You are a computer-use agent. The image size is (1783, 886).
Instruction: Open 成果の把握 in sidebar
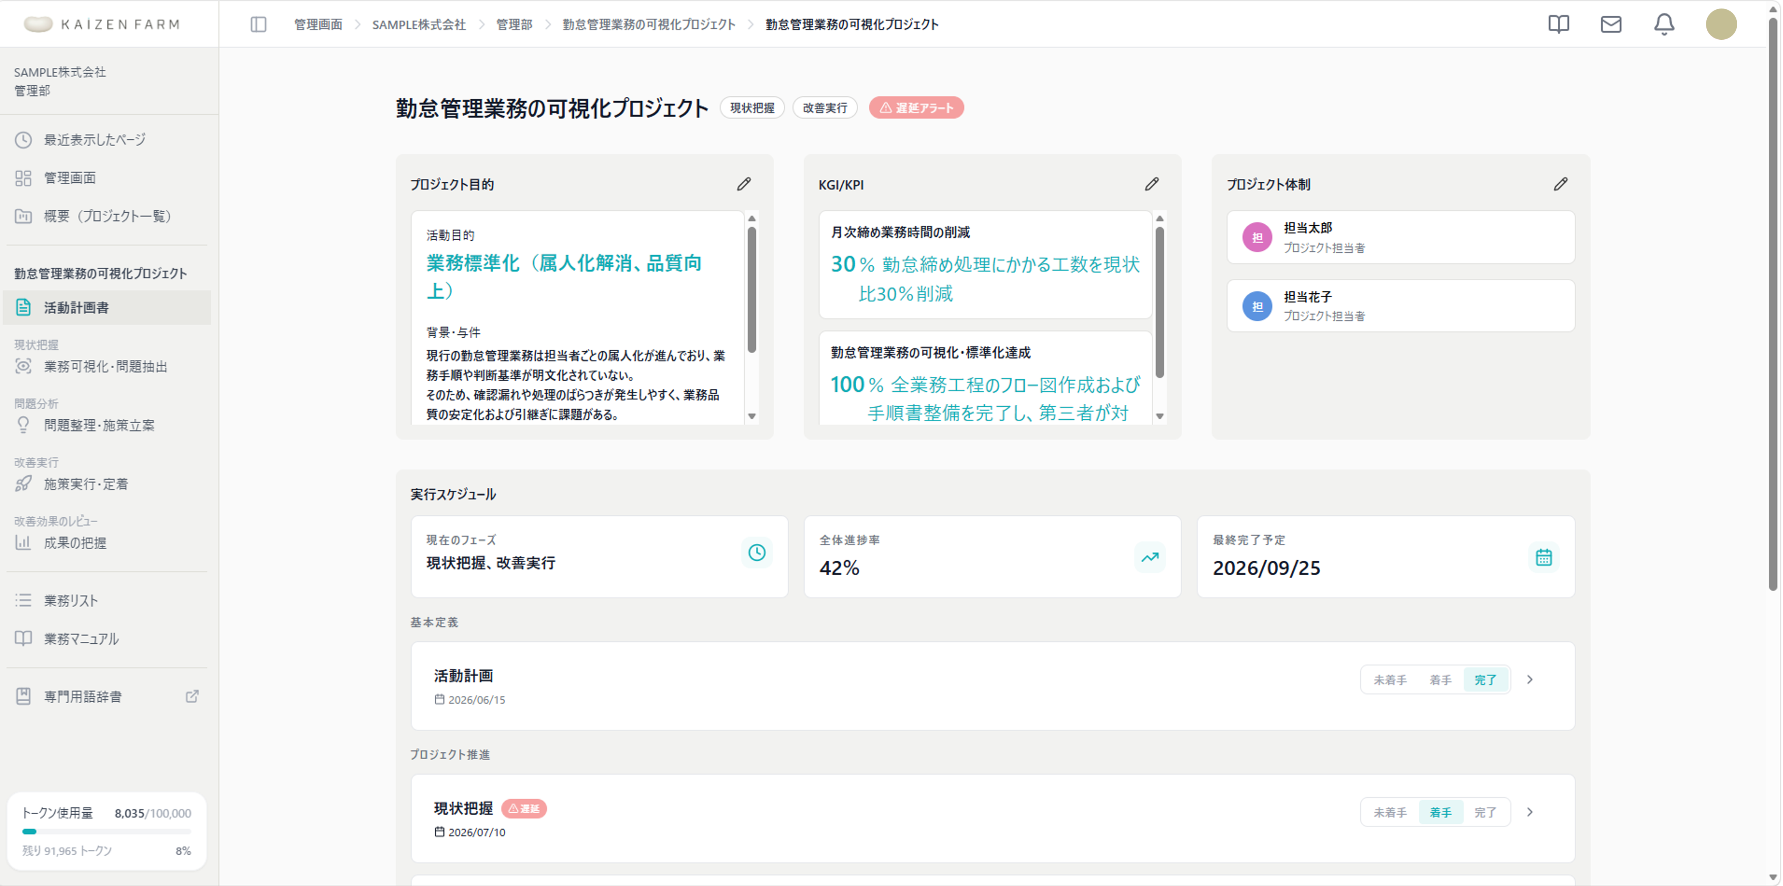click(x=107, y=543)
